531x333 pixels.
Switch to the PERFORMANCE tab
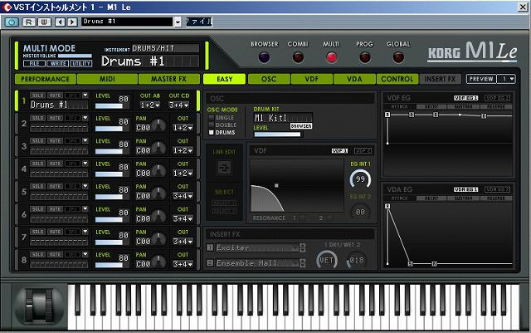tap(46, 79)
